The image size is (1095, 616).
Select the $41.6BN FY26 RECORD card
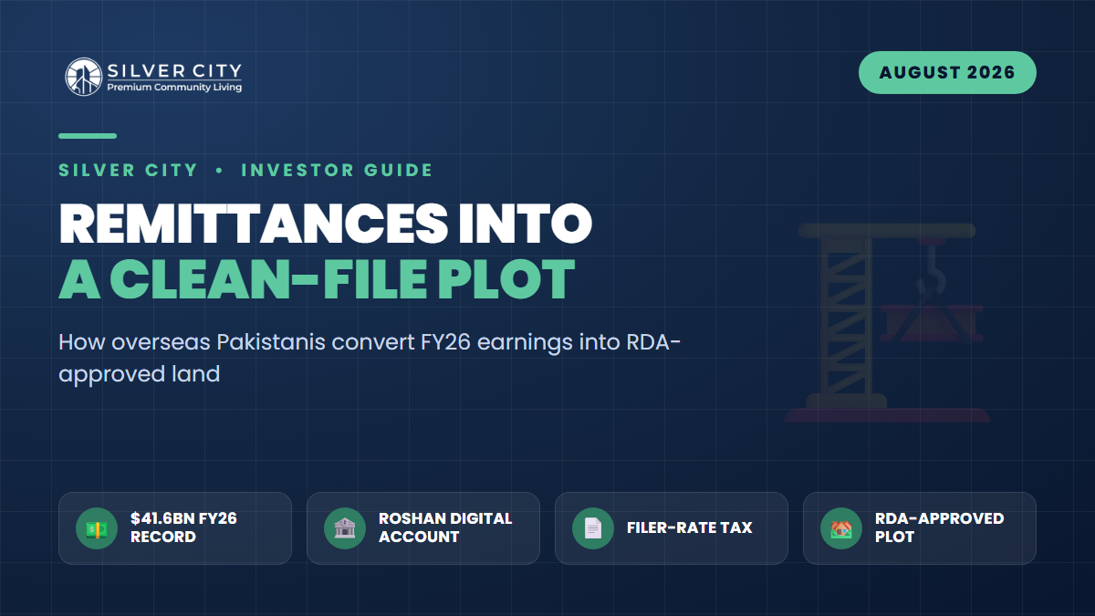pyautogui.click(x=175, y=528)
